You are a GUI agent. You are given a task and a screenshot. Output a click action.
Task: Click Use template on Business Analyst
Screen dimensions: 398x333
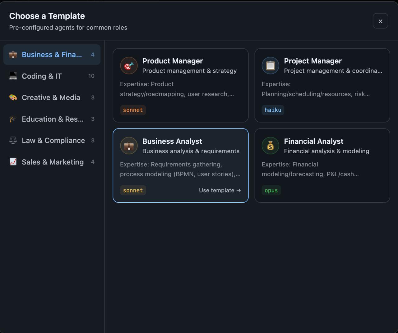click(x=220, y=191)
